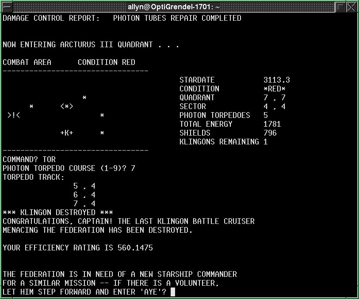This screenshot has height=299, width=359.
Task: Click the TOTAL ENERGY value 1781
Action: (272, 124)
